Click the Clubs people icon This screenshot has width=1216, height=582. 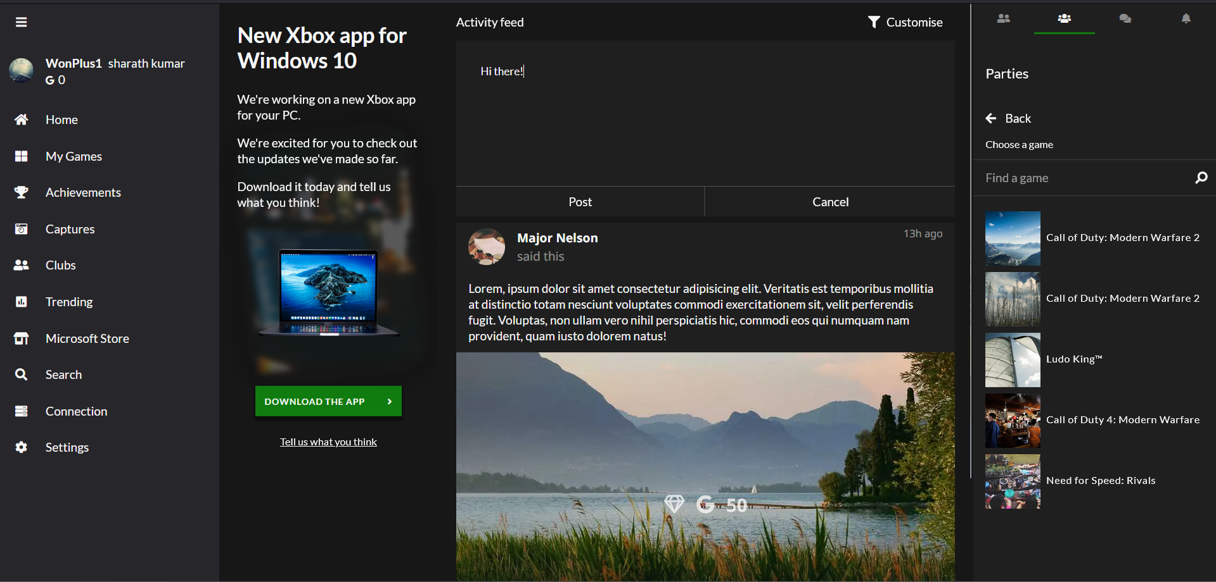(x=21, y=265)
